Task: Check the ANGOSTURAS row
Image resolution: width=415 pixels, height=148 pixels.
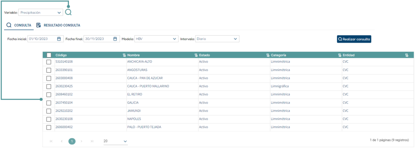Action: pyautogui.click(x=49, y=70)
